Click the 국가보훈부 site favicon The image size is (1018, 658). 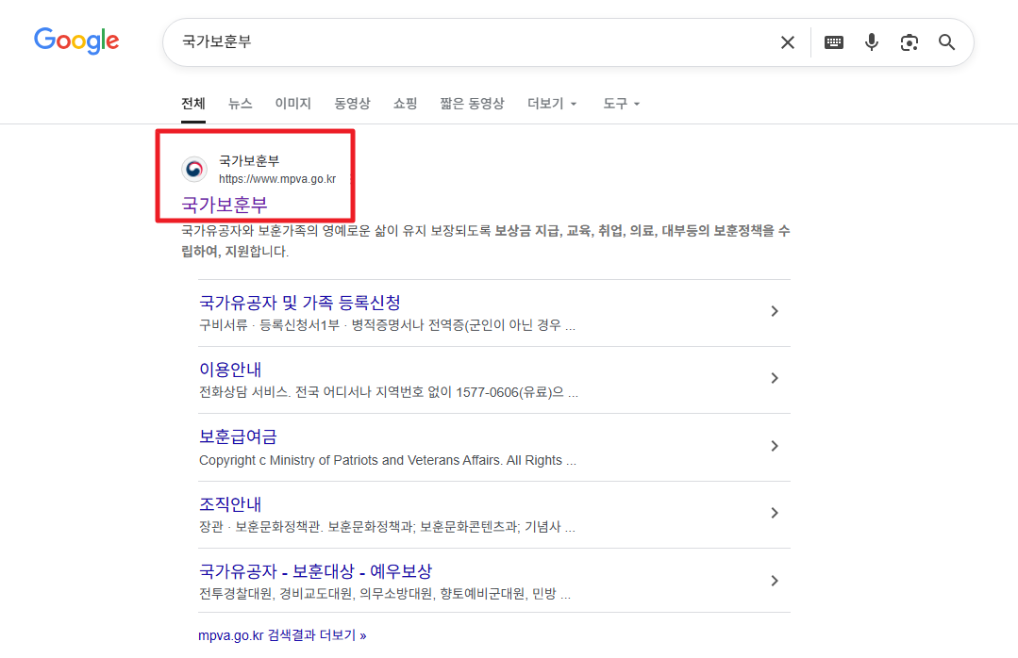193,170
